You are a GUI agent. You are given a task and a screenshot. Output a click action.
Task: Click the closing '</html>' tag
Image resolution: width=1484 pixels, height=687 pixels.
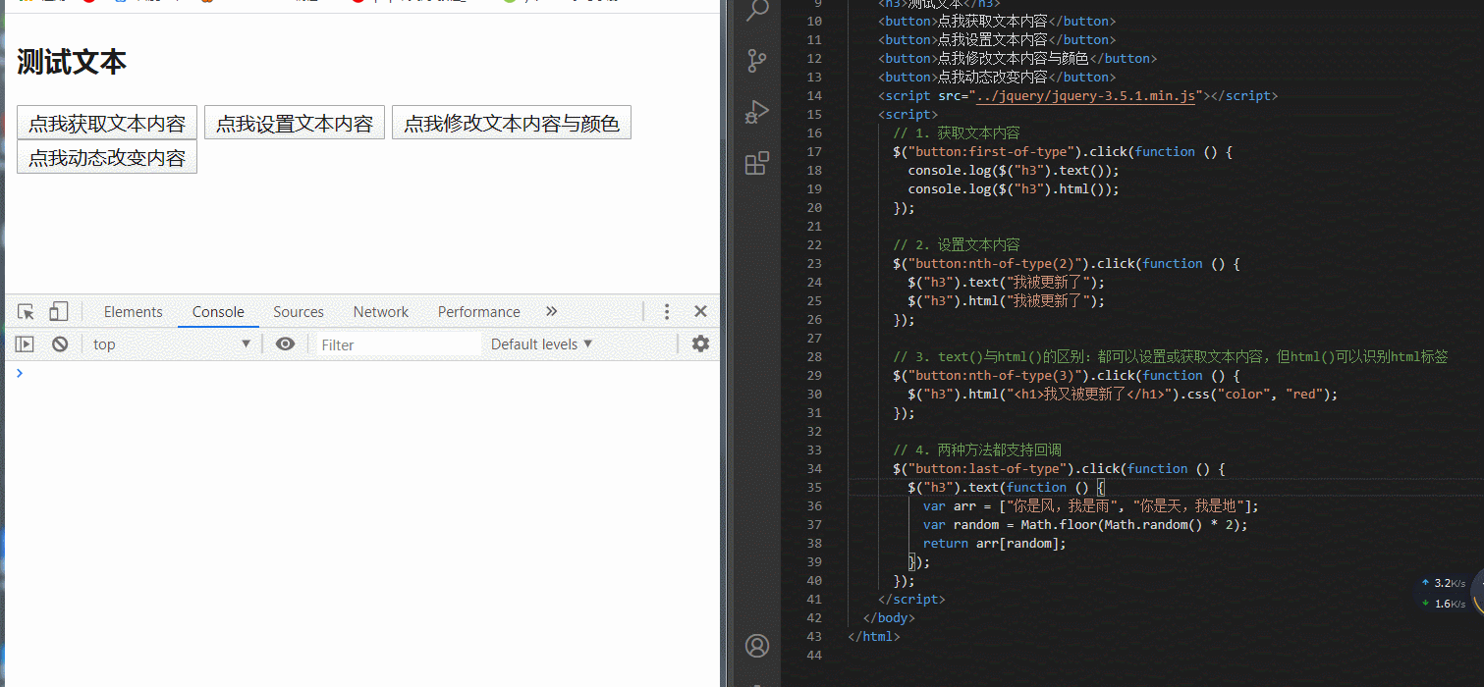(x=874, y=637)
